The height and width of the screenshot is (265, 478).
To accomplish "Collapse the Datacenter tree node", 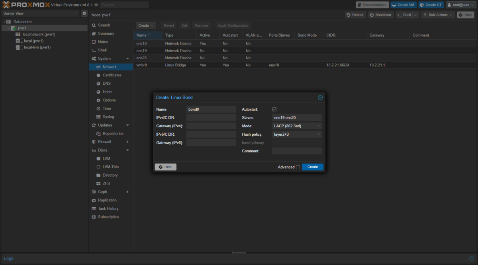I will [4, 21].
